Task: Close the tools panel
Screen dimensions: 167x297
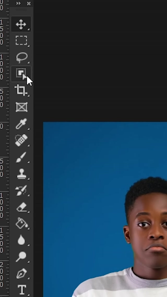Action: pos(29,3)
